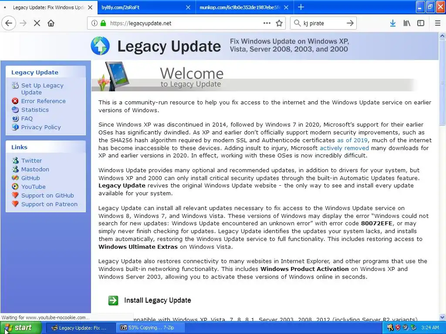
Task: Follow the GitHub link
Action: pos(30,178)
